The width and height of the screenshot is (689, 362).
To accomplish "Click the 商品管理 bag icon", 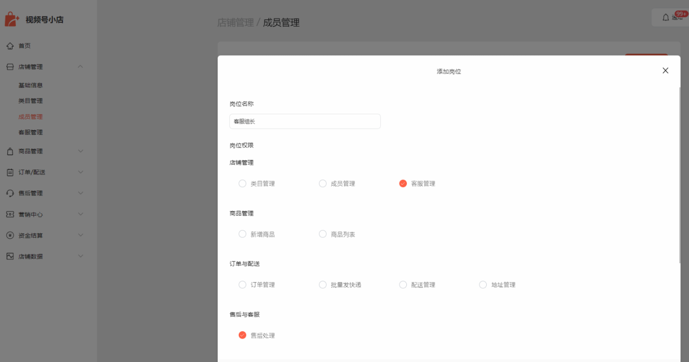I will pos(10,151).
